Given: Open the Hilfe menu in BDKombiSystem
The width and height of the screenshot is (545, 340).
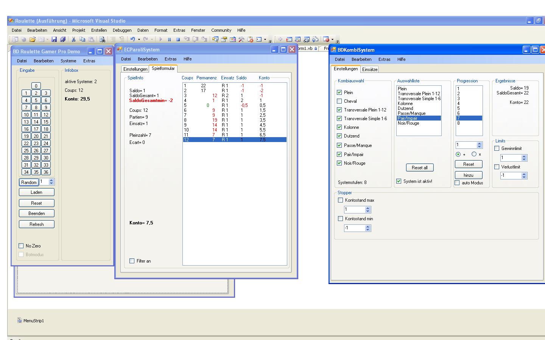Looking at the screenshot, I should click(x=402, y=59).
